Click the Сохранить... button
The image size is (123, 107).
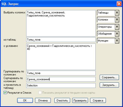click(x=109, y=77)
